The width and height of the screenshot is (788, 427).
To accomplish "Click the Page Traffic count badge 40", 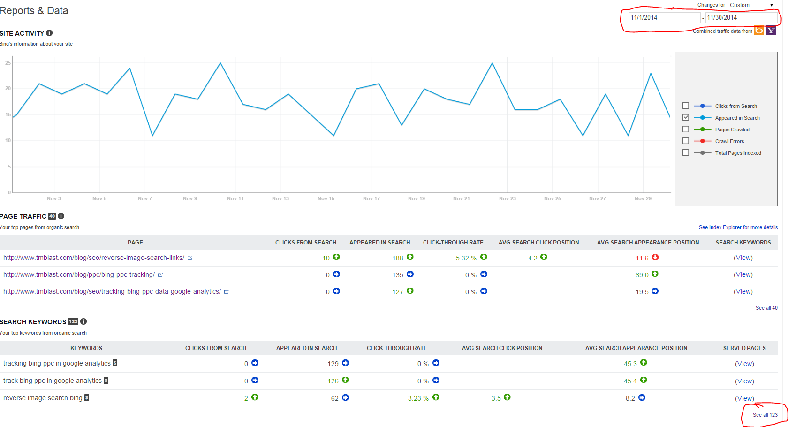I will coord(52,216).
